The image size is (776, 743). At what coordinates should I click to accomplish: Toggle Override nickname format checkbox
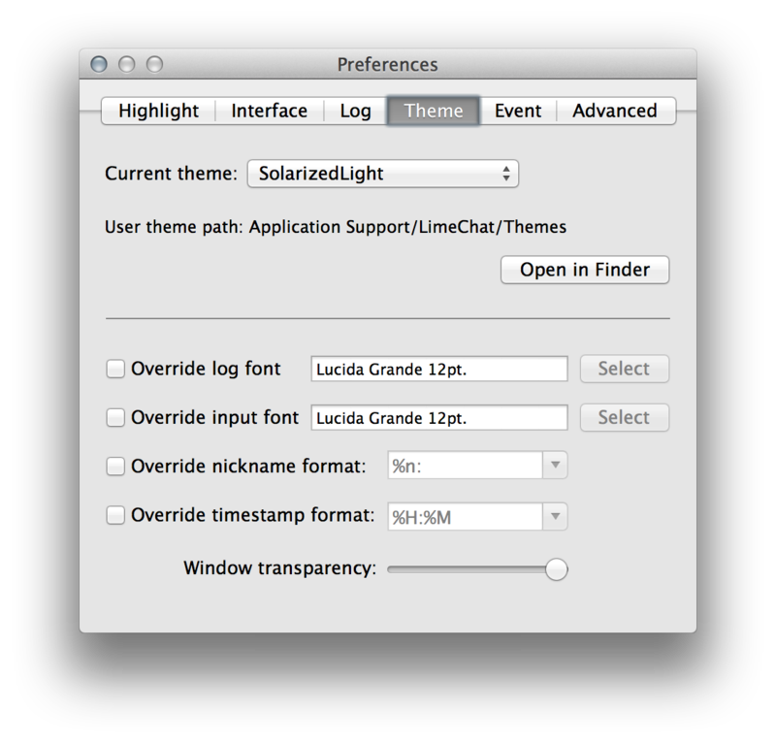115,467
